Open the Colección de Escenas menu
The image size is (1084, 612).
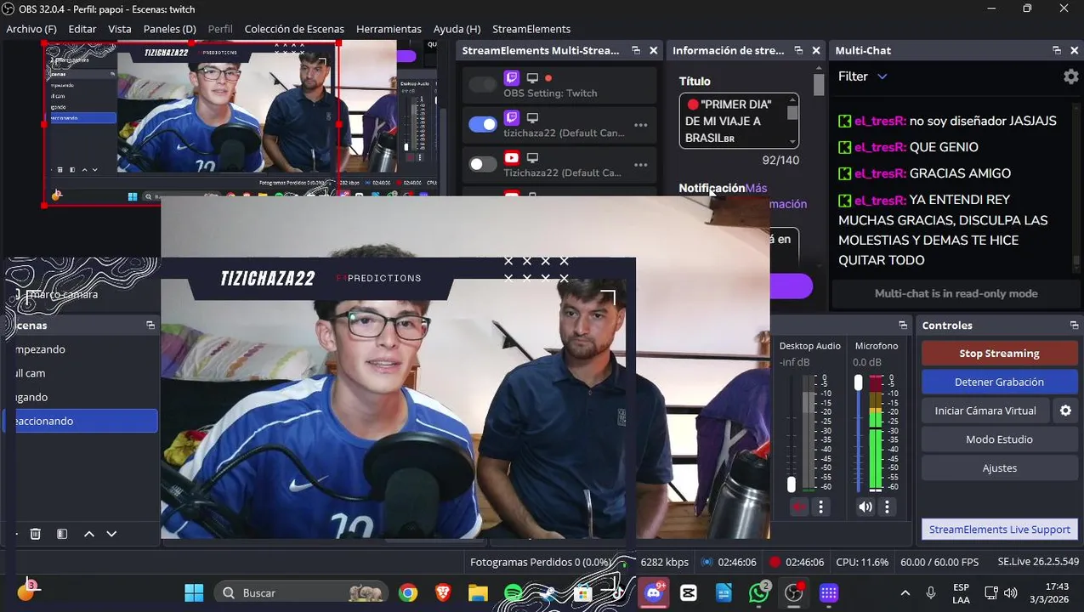294,29
